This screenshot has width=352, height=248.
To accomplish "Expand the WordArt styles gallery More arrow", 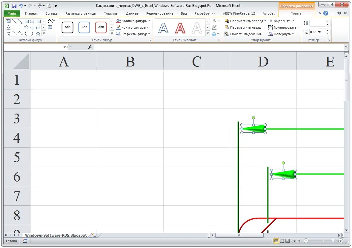I will [208, 34].
